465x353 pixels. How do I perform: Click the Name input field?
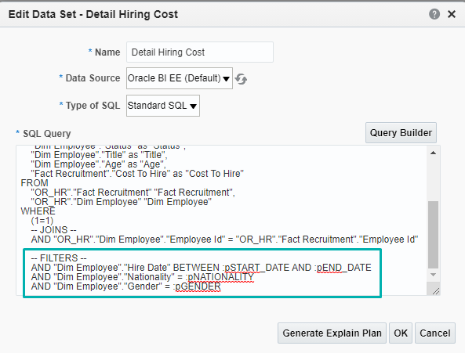(x=200, y=52)
